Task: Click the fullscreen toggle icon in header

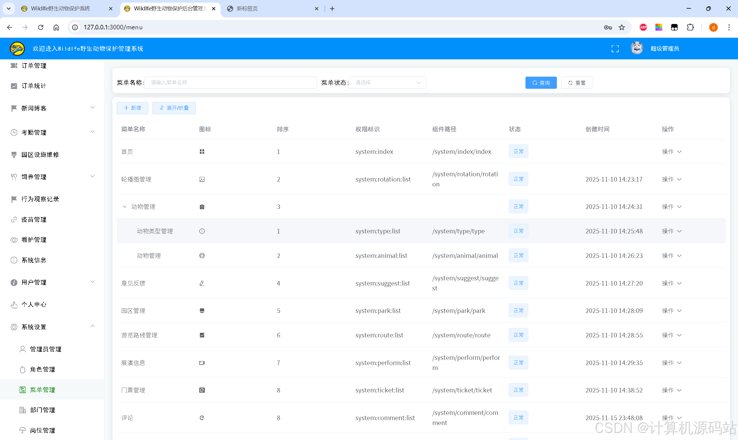Action: click(x=615, y=49)
